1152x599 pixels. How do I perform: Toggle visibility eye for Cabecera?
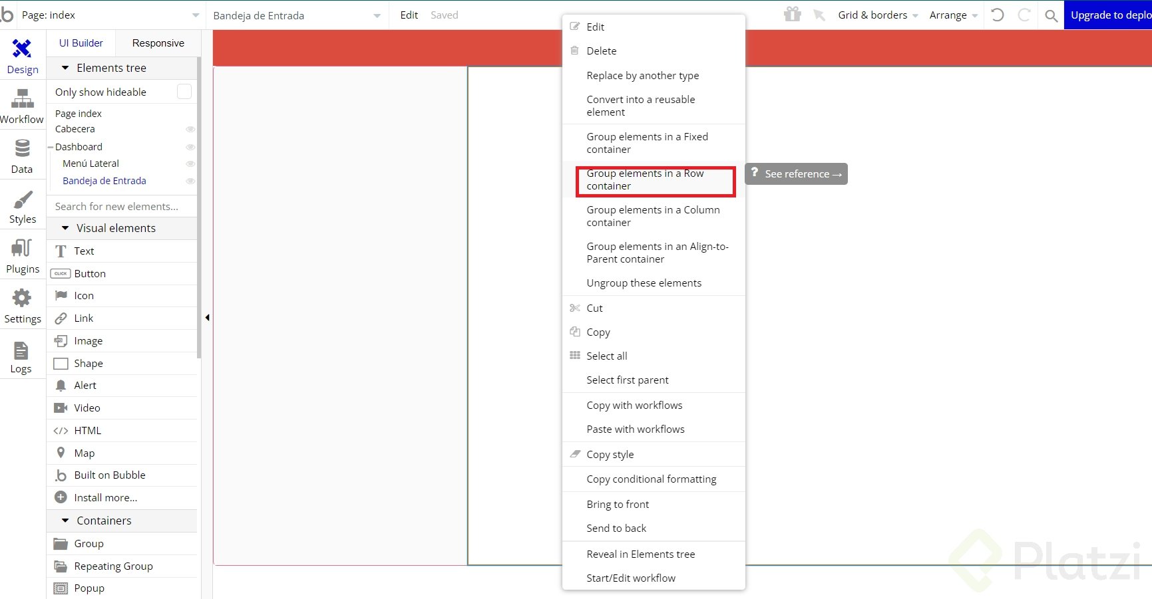pos(190,129)
